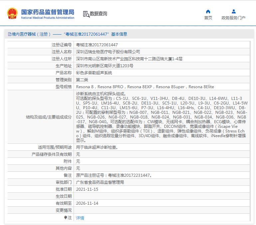Open the 数据查询 text label
The height and width of the screenshot is (225, 256).
[x=99, y=14]
